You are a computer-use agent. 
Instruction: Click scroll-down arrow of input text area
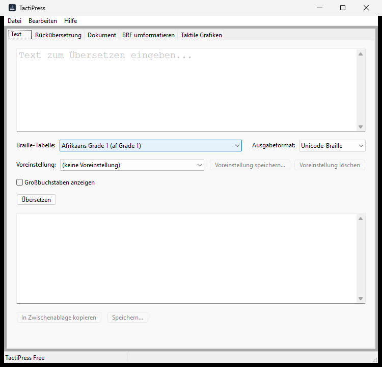coord(361,127)
